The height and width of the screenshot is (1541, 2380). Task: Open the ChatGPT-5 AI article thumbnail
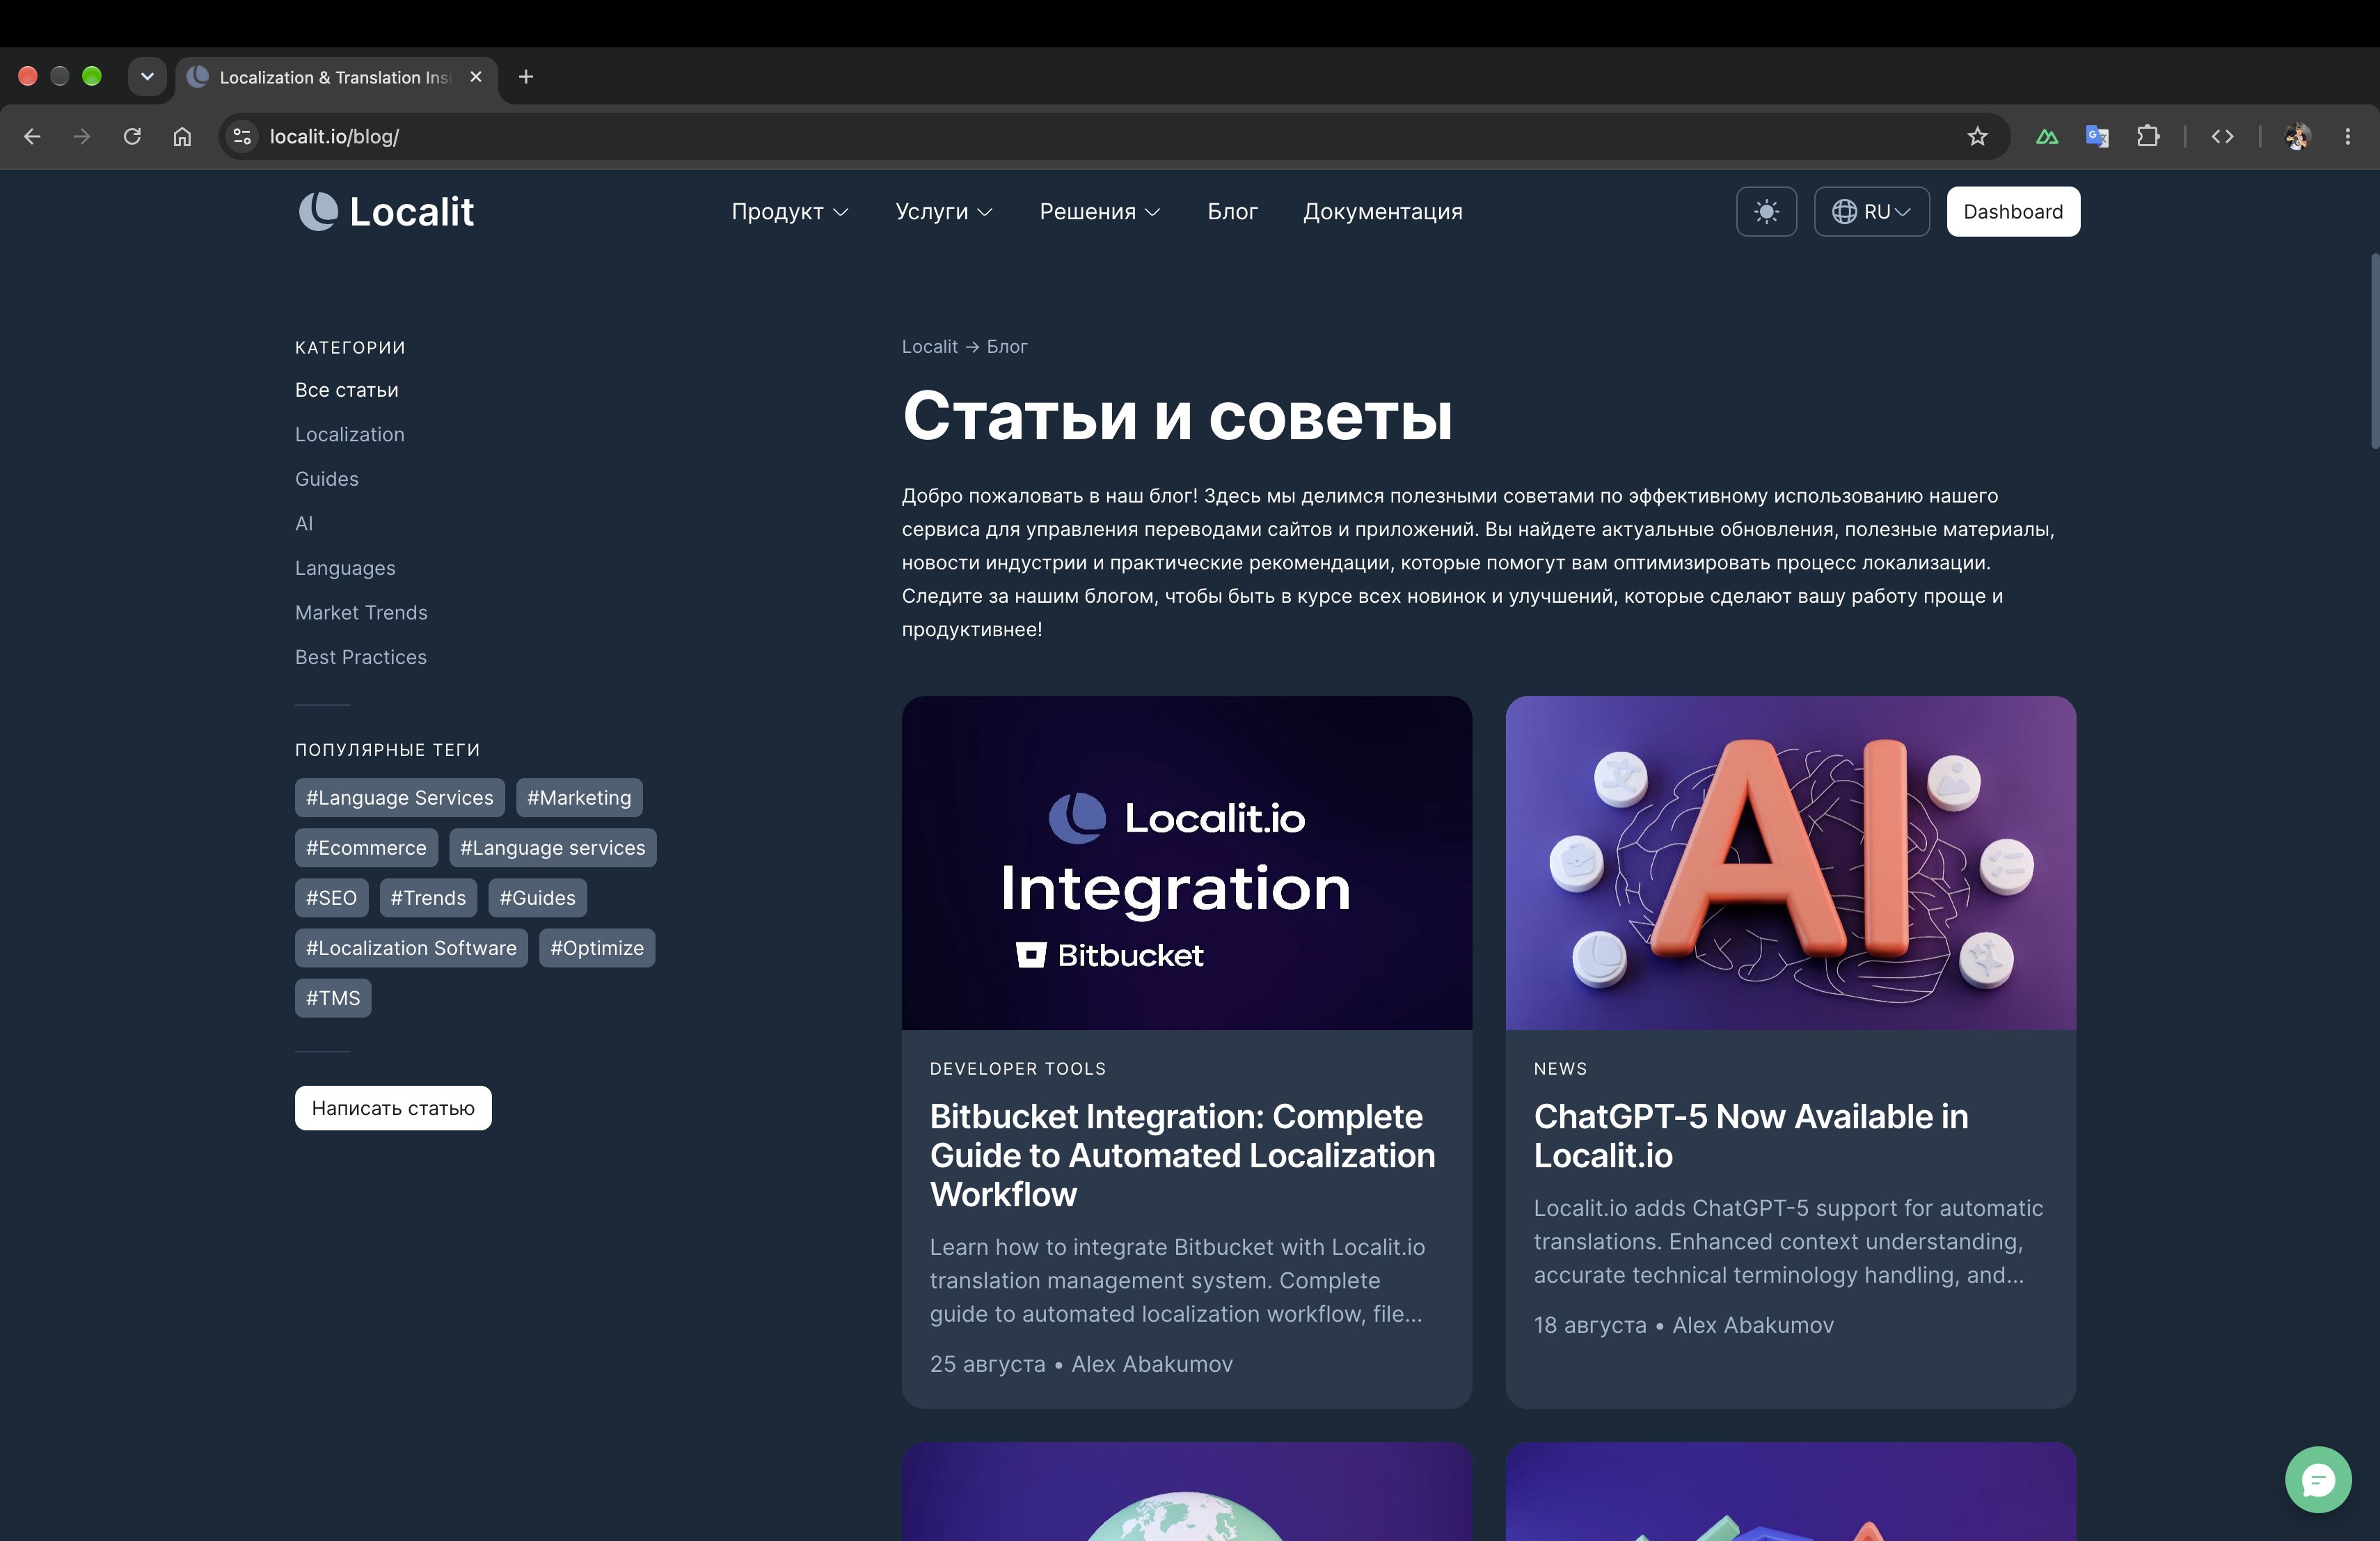click(x=1790, y=863)
